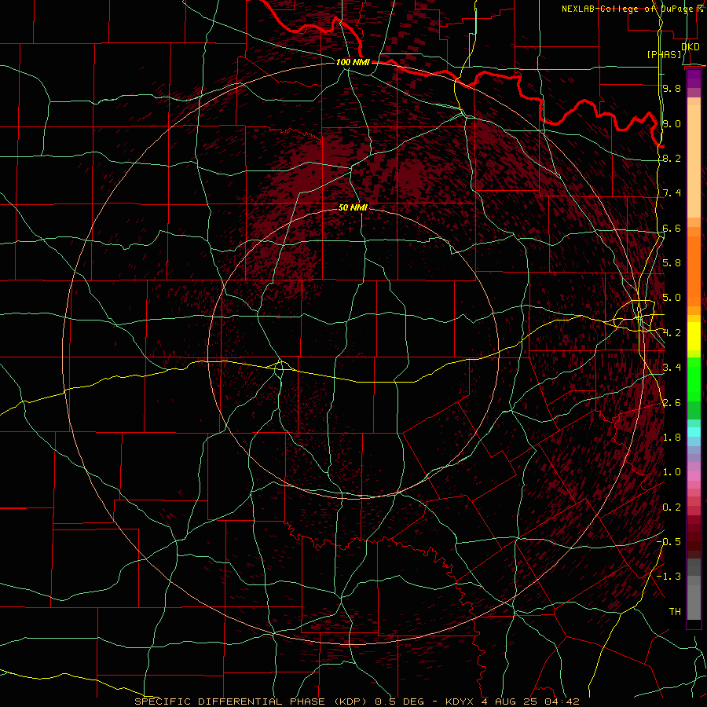The height and width of the screenshot is (707, 707).
Task: Click the 2.6 scale value
Action: click(x=672, y=403)
